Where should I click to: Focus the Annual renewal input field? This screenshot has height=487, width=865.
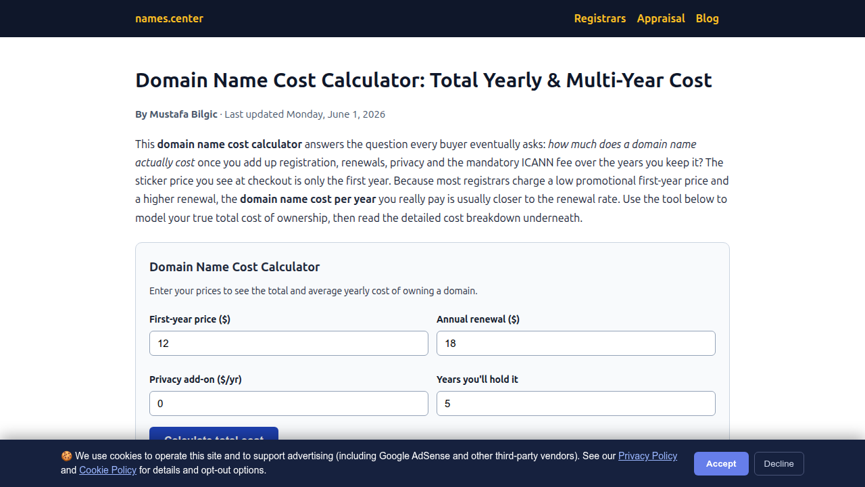(576, 343)
